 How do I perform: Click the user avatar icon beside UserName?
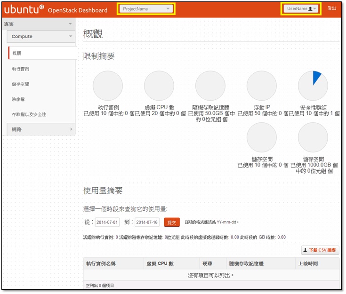coord(311,9)
